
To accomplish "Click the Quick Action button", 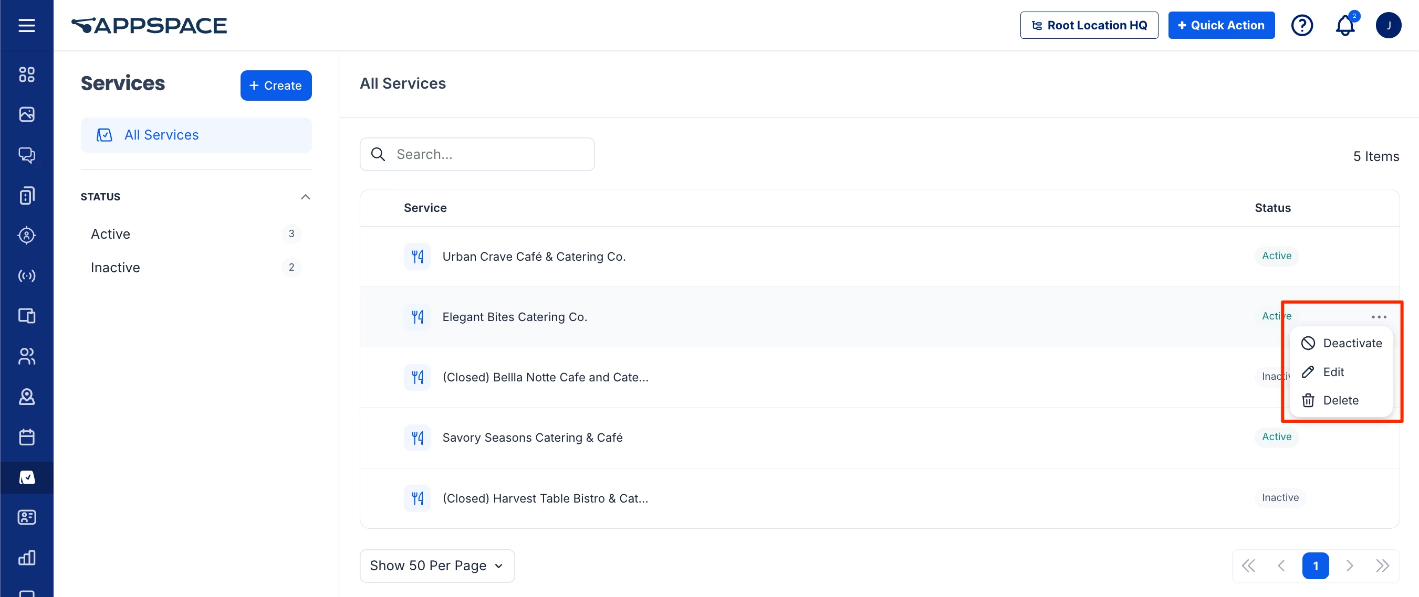I will click(x=1220, y=25).
